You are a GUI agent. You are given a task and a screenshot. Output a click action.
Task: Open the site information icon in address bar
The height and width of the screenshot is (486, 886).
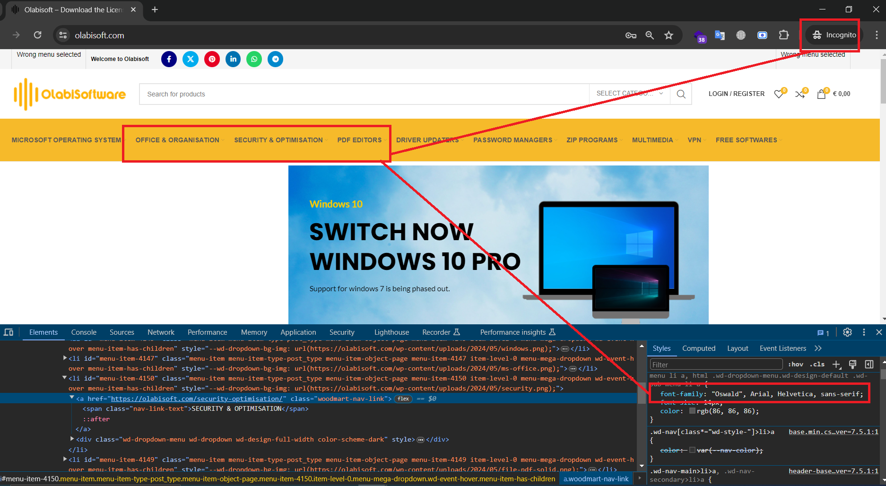click(63, 35)
